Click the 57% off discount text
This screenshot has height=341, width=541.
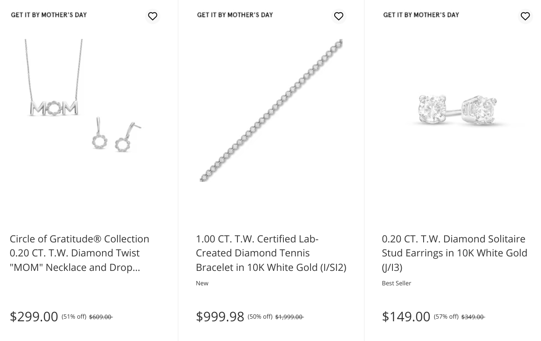tap(446, 316)
